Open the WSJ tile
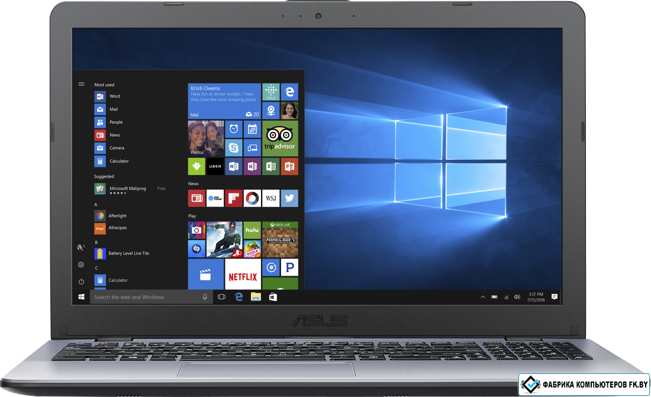651x397 pixels. tap(270, 198)
